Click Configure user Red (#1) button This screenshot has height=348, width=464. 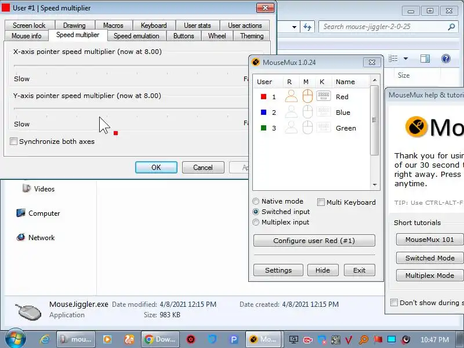[x=314, y=240]
